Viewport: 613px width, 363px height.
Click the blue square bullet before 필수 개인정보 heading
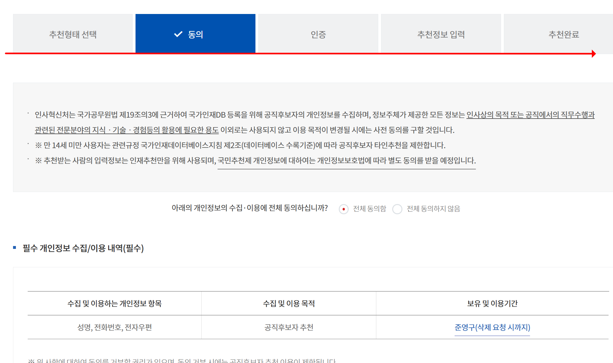coord(15,248)
